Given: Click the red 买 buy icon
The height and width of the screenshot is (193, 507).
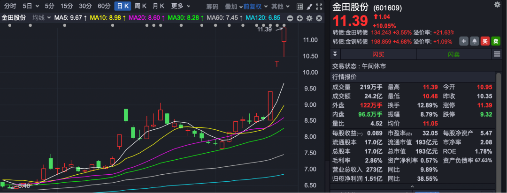Looking at the screenshot, I should 484,41.
